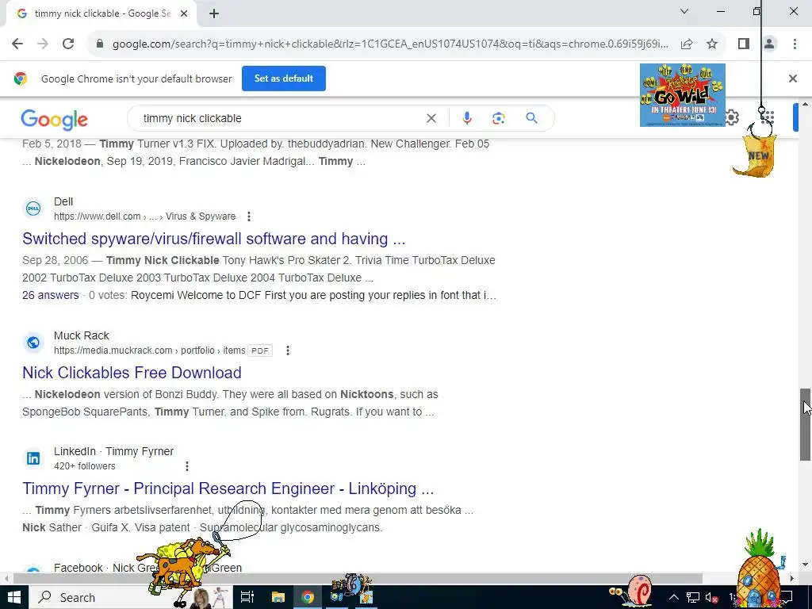Click the Dell site favicon

(x=33, y=209)
